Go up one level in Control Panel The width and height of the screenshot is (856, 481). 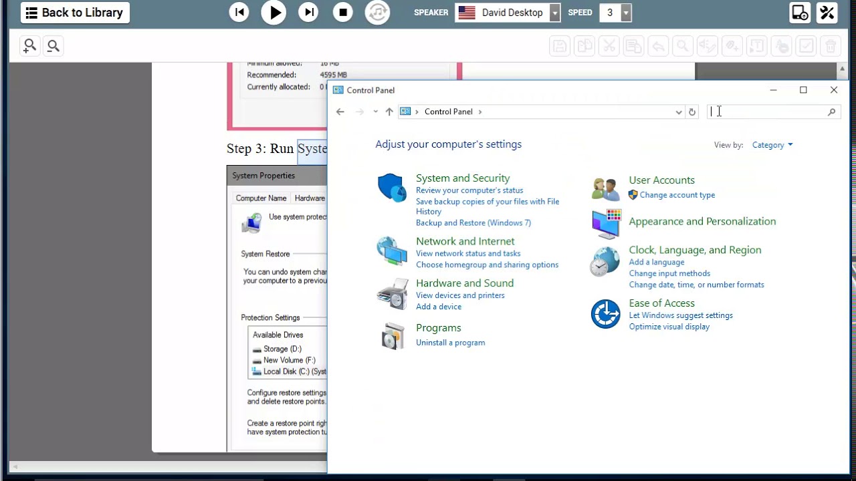[x=389, y=112]
